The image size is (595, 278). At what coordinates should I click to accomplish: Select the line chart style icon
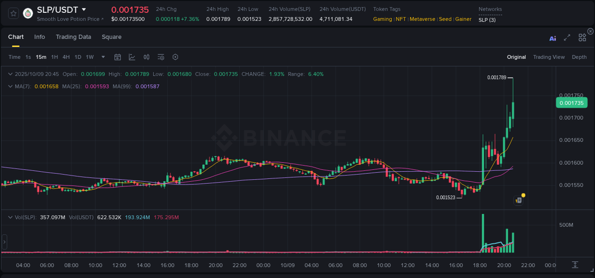tap(132, 57)
